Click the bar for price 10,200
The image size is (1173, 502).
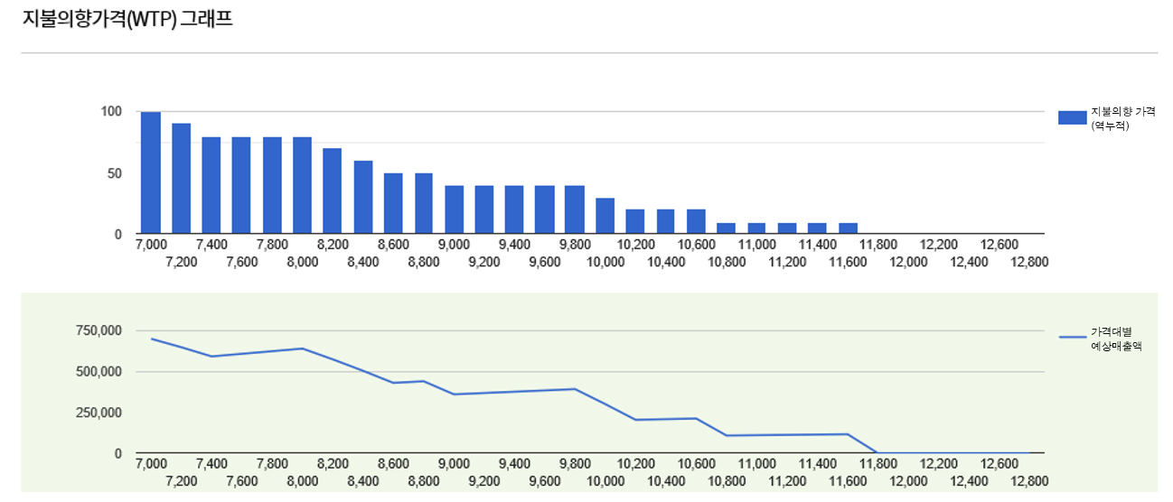tap(635, 221)
